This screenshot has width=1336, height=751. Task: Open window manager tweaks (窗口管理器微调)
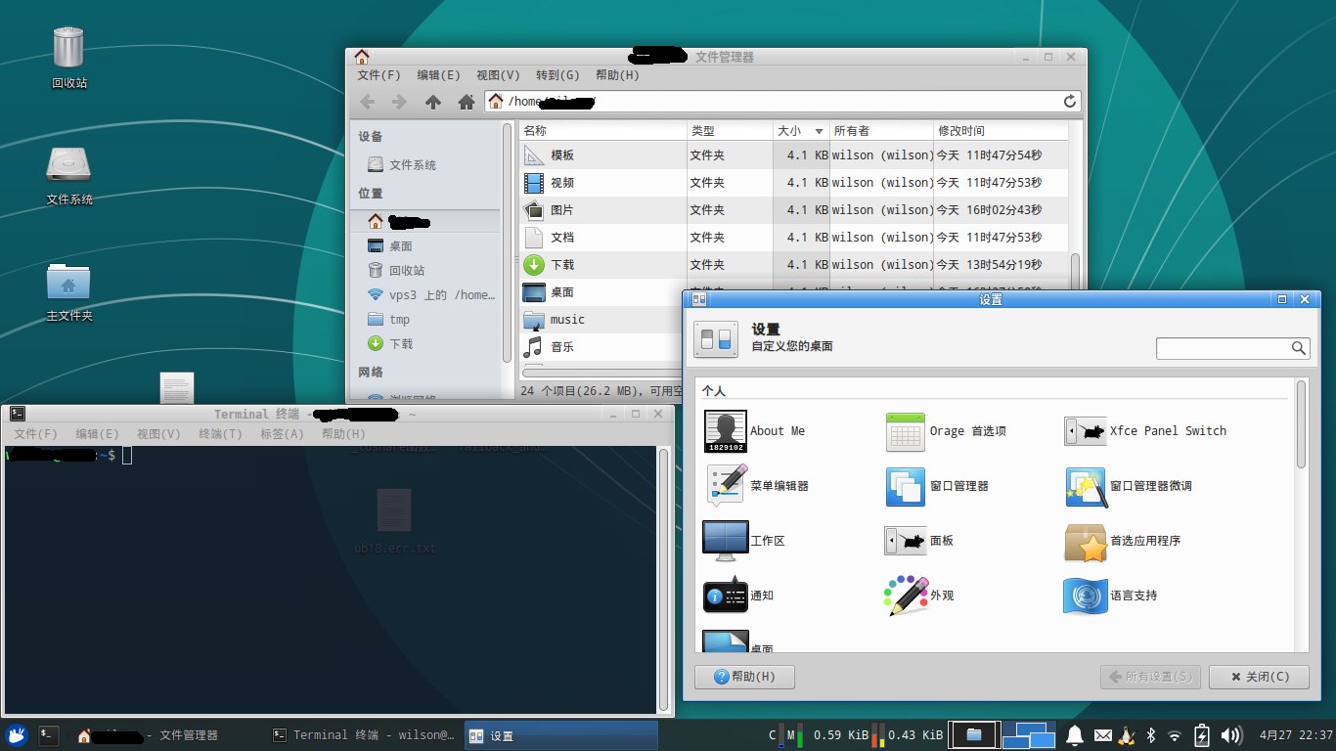point(1086,486)
